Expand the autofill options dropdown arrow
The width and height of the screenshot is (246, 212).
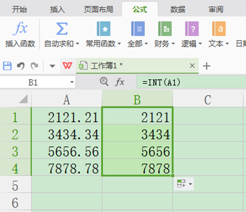click(190, 184)
